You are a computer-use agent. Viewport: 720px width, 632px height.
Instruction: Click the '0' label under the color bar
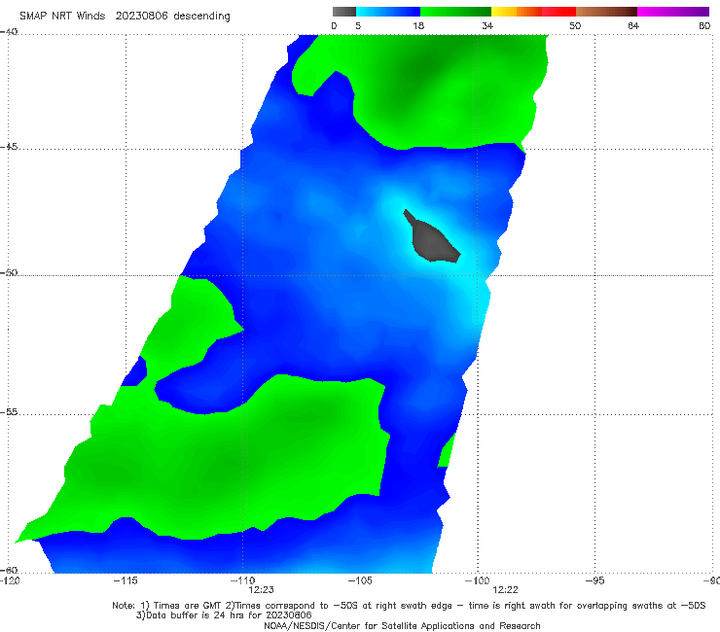335,26
